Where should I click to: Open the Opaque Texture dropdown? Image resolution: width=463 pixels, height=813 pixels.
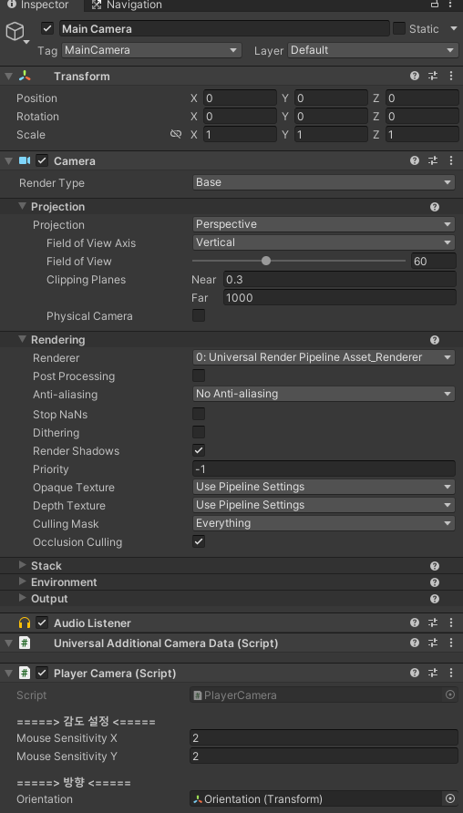[324, 487]
